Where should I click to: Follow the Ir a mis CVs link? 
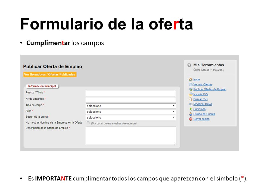coord(201,94)
